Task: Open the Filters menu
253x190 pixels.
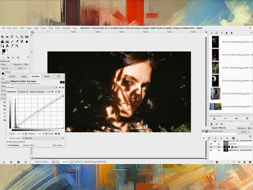Action: click(x=58, y=28)
